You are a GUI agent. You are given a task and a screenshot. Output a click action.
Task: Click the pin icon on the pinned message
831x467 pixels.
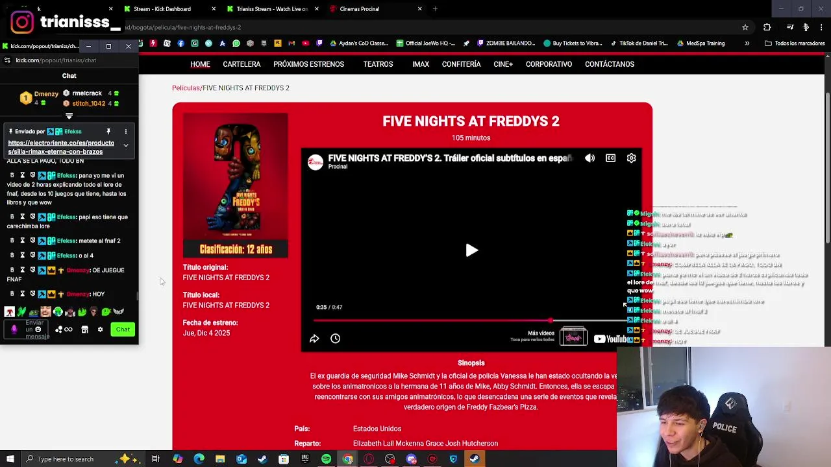108,132
